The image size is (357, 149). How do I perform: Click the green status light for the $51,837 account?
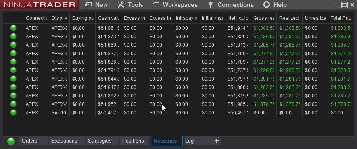[x=13, y=53]
